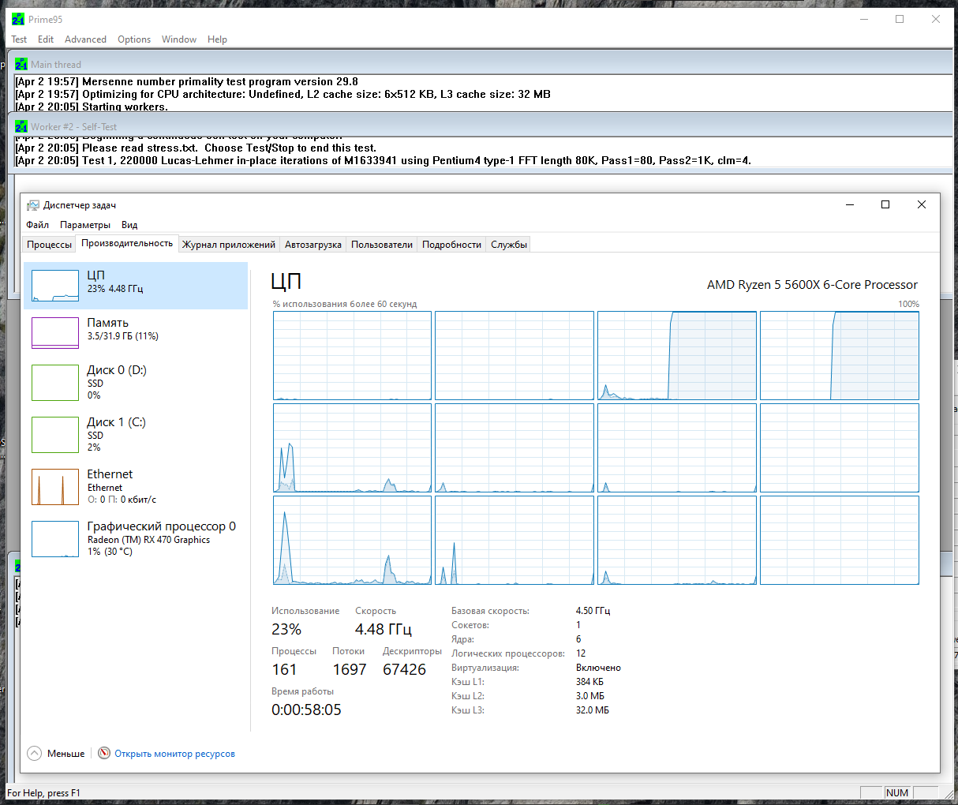Select the ЦП entry in the sidebar
Viewport: 958px width, 805px height.
click(136, 286)
